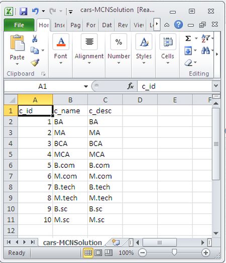Switch to Page Layout view
Image resolution: width=226 pixels, height=263 pixels.
click(x=98, y=252)
